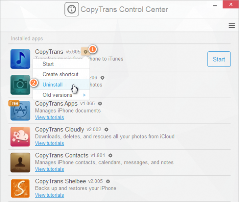Click the CopyTrans Photo camera icon
Image resolution: width=239 pixels, height=202 pixels.
[20, 85]
